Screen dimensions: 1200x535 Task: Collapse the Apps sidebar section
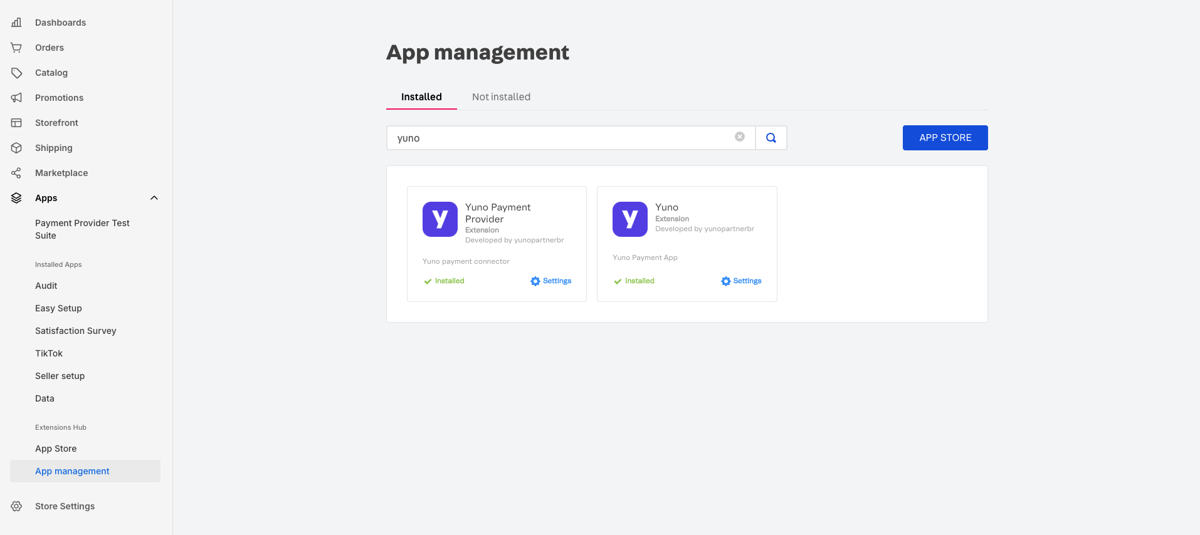point(154,198)
